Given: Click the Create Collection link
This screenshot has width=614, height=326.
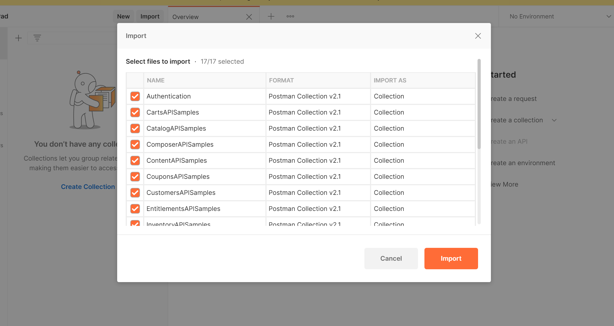Looking at the screenshot, I should pyautogui.click(x=88, y=186).
